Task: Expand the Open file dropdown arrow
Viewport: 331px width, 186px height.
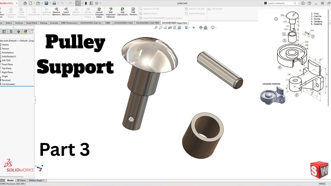Action: 42,3
